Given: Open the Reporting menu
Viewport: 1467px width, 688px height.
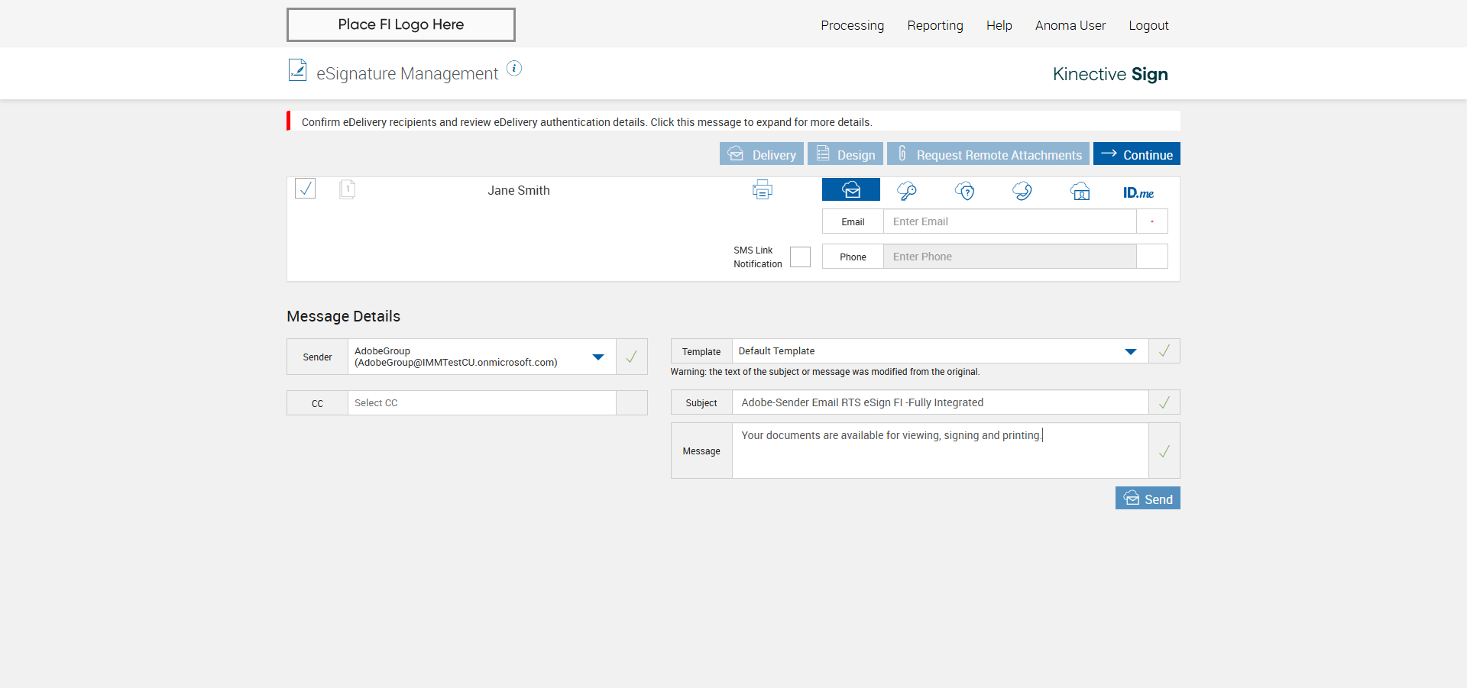Looking at the screenshot, I should click(934, 25).
